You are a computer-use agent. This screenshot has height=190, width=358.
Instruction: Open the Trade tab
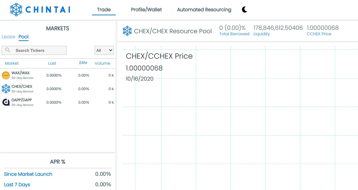[104, 9]
